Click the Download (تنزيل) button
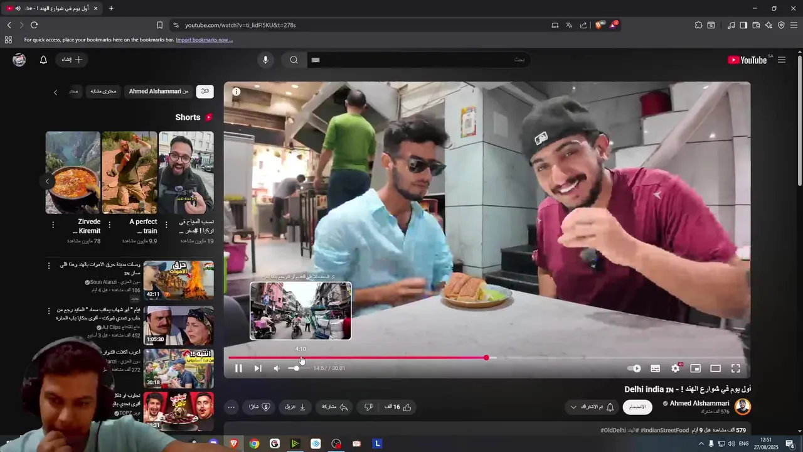Viewport: 803px width, 452px height. pos(295,407)
